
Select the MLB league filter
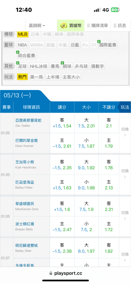[x=23, y=34]
